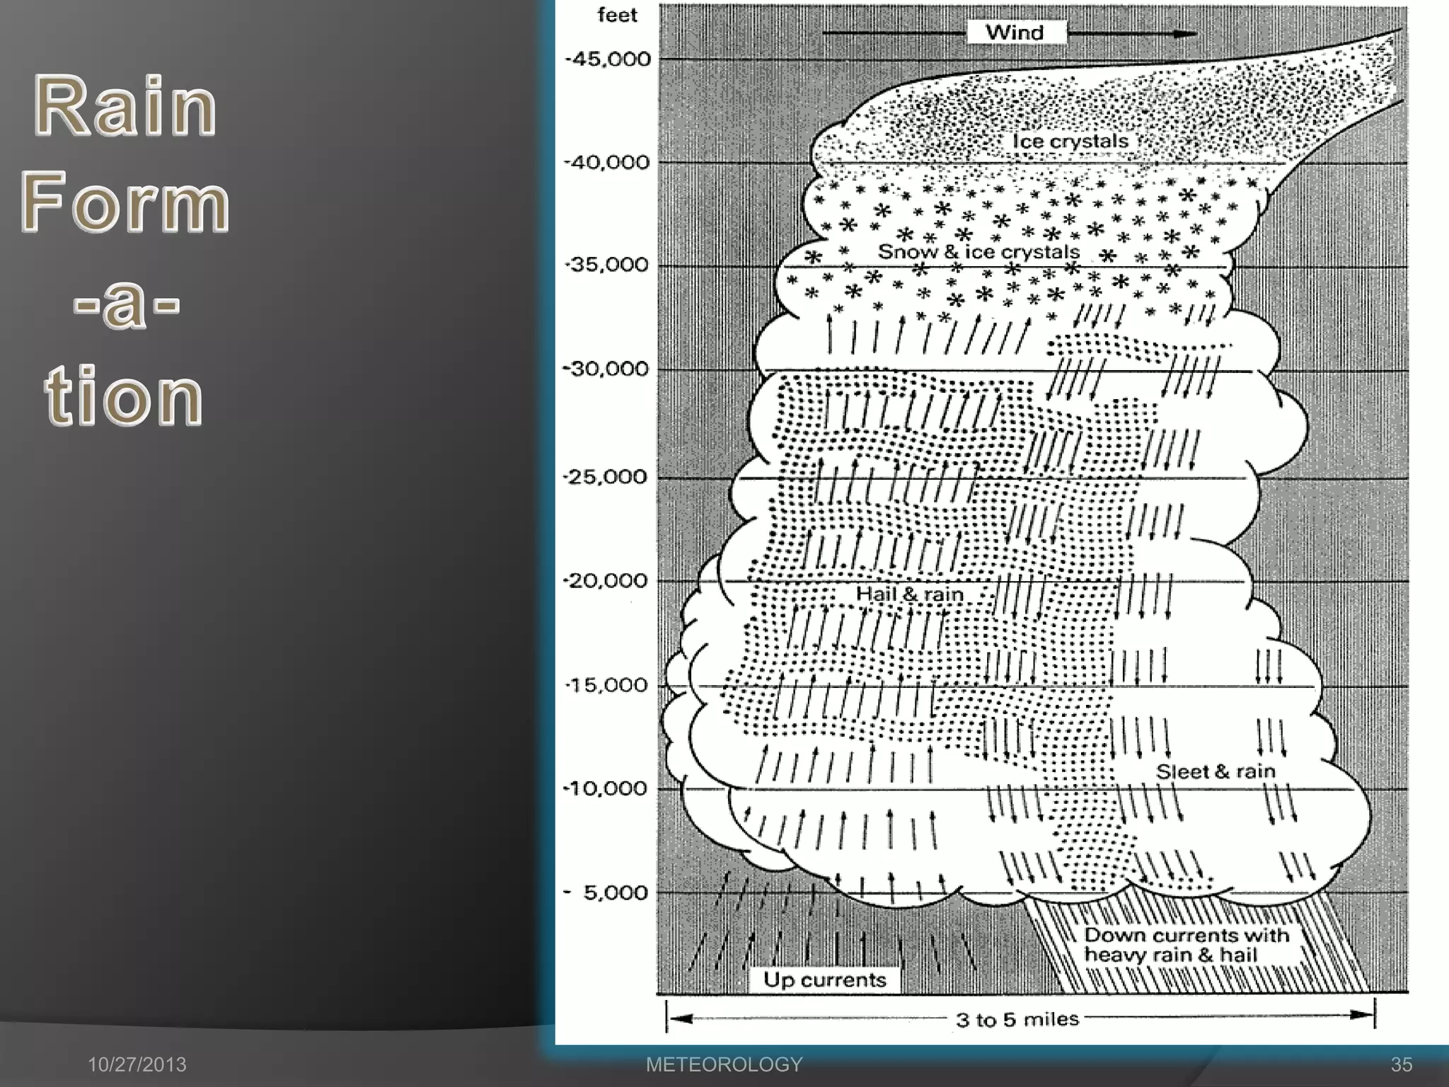Select the 'Ice crystals' diagram label
Image resolution: width=1449 pixels, height=1087 pixels.
[1070, 142]
